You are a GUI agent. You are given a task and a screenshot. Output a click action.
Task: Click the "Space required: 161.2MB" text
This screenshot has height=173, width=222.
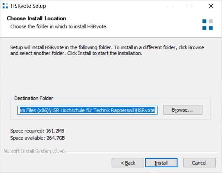[x=37, y=131]
